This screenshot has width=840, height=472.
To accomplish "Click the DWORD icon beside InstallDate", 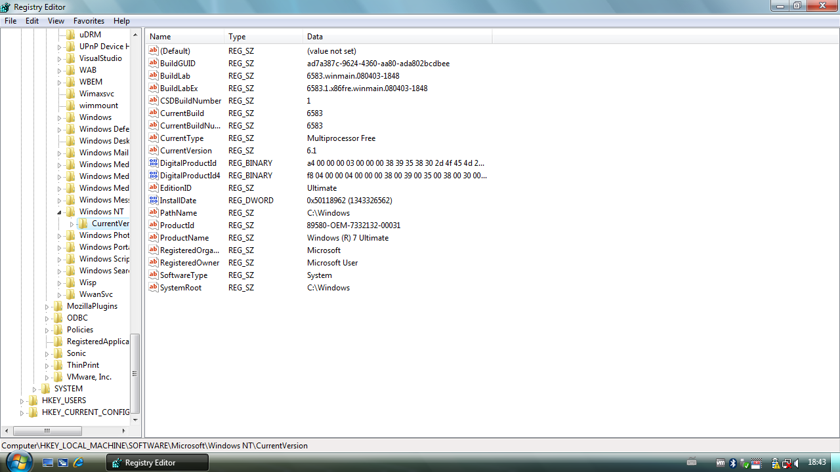I will coord(154,201).
